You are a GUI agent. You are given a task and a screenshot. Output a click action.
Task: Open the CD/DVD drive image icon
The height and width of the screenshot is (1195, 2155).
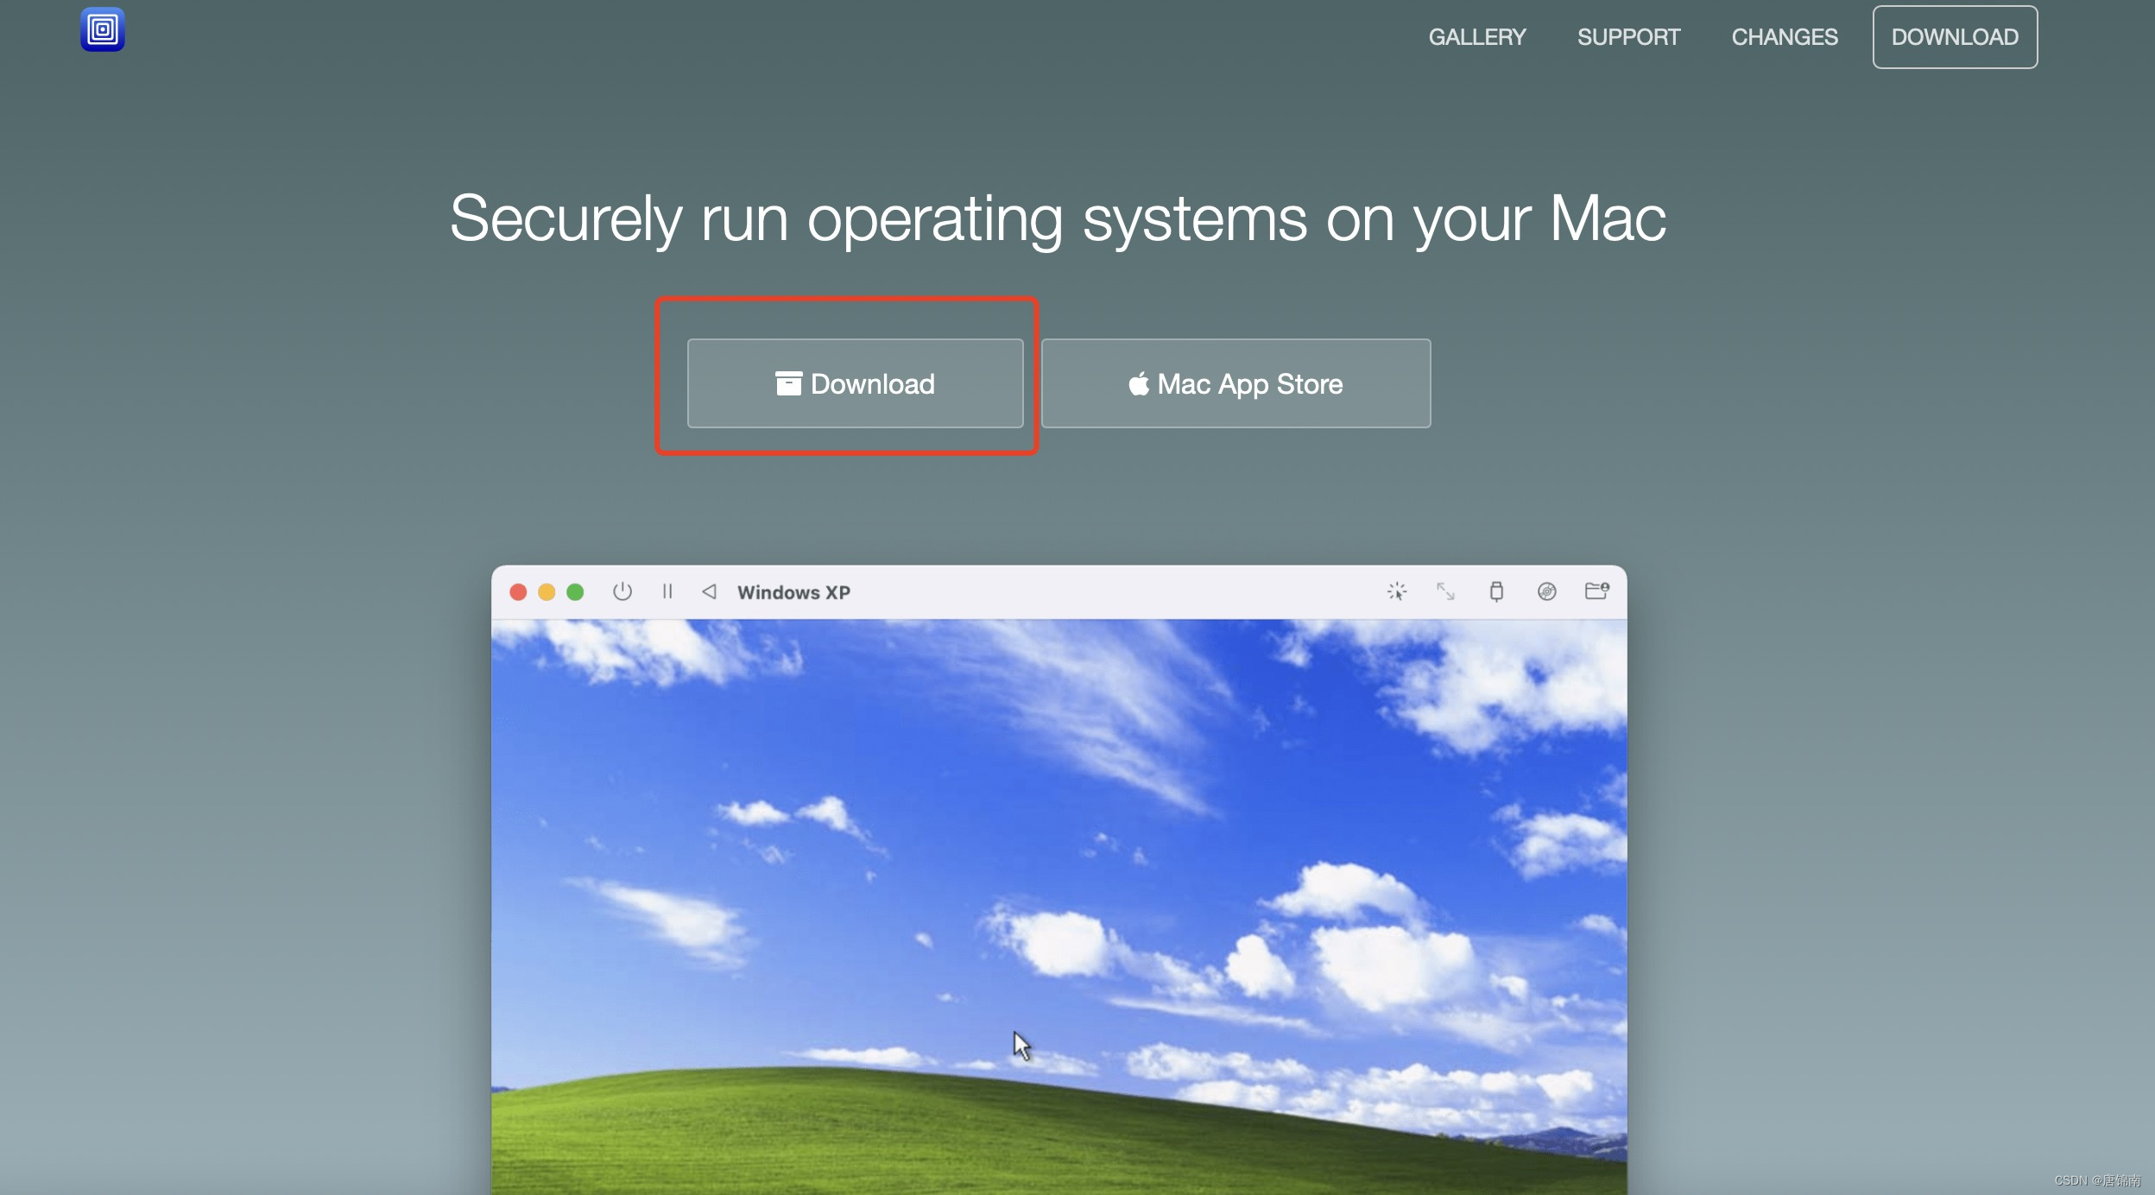point(1546,591)
